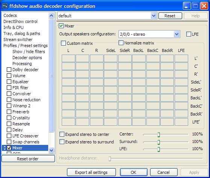
Task: Click the matrix cell at L column, L' row
Action: click(68, 58)
